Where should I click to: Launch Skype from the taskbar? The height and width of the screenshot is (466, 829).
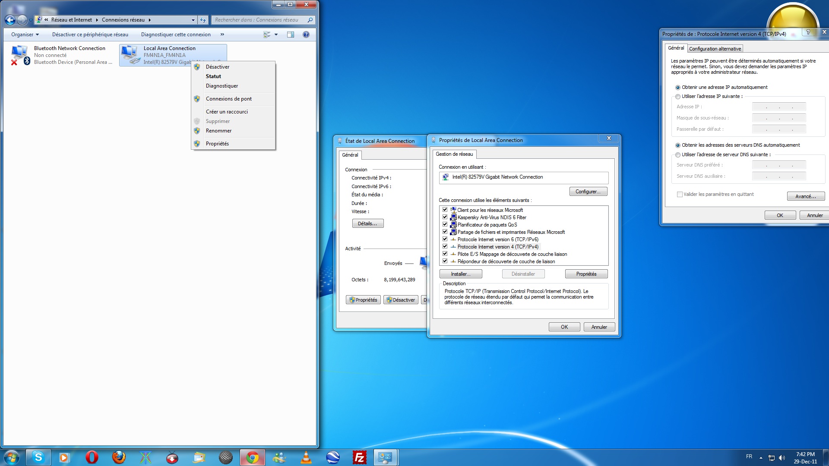pos(38,457)
